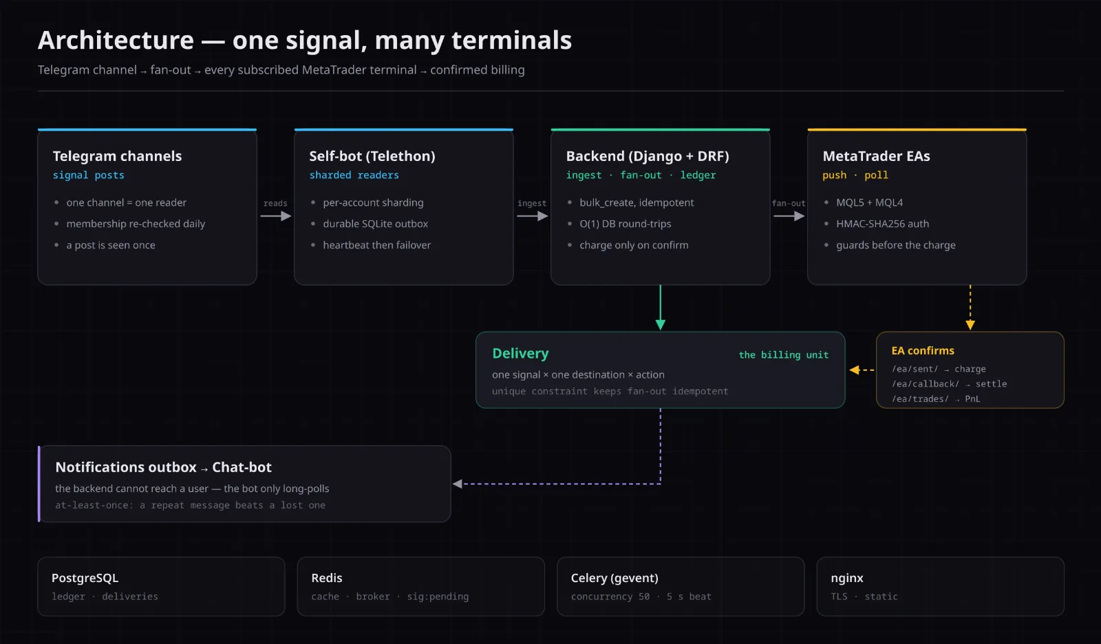Click the '/ea/sent/ → charge' line
The image size is (1101, 644).
(939, 369)
